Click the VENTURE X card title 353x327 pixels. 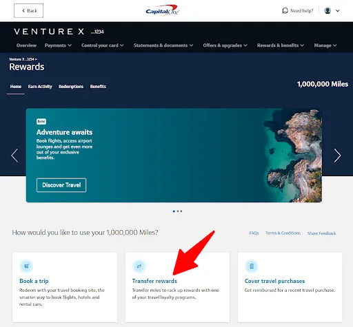pyautogui.click(x=49, y=32)
